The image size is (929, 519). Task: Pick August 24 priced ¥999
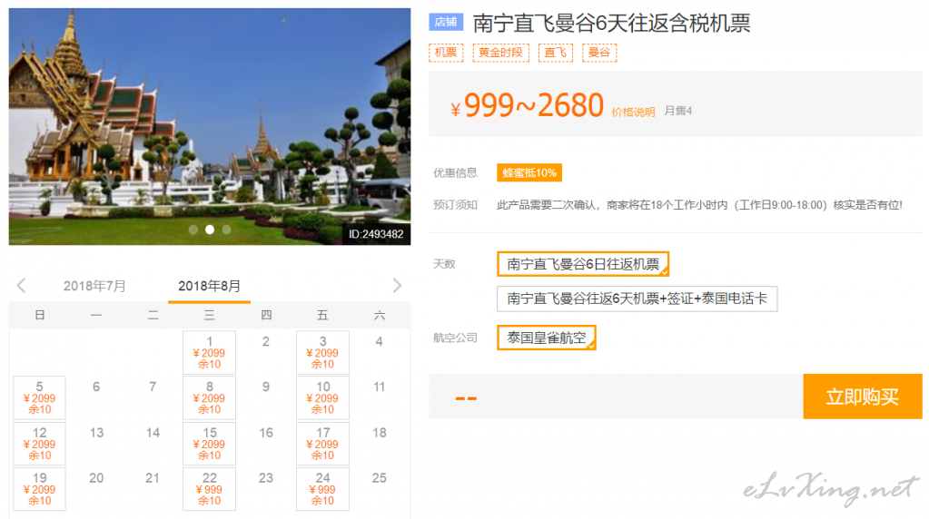(322, 489)
